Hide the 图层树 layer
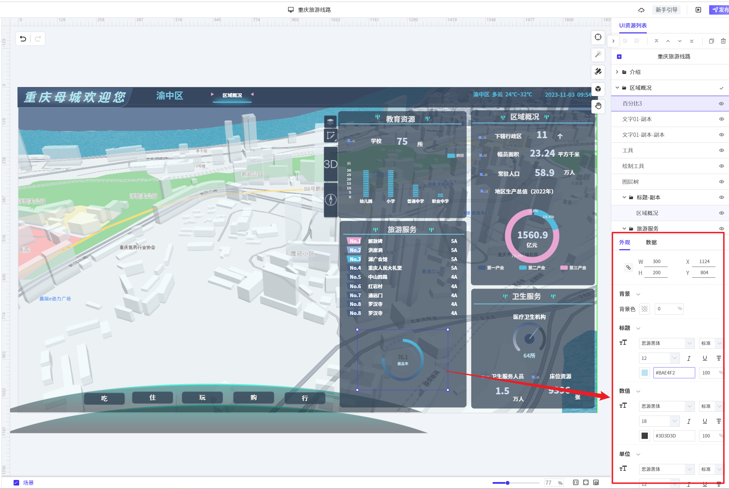 click(x=721, y=182)
